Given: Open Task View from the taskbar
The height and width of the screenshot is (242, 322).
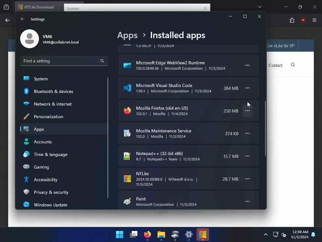Looking at the screenshot, I should point(133,234).
